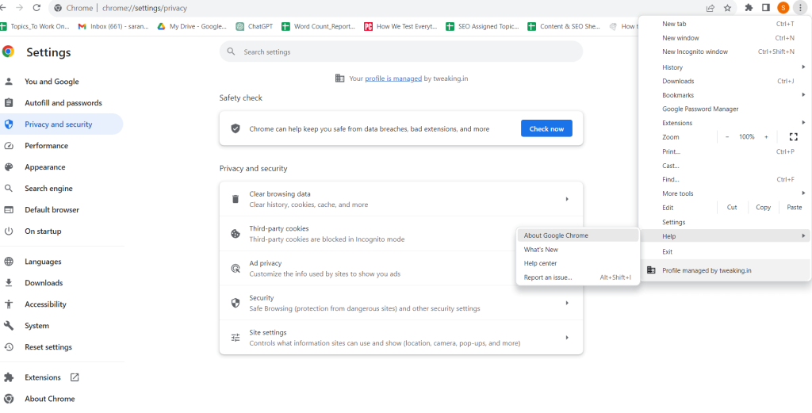Click the share page icon in address bar
Viewport: 812px width, 413px height.
[710, 8]
